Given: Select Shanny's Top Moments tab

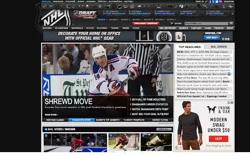Looking at the screenshot, I should pos(108,120).
